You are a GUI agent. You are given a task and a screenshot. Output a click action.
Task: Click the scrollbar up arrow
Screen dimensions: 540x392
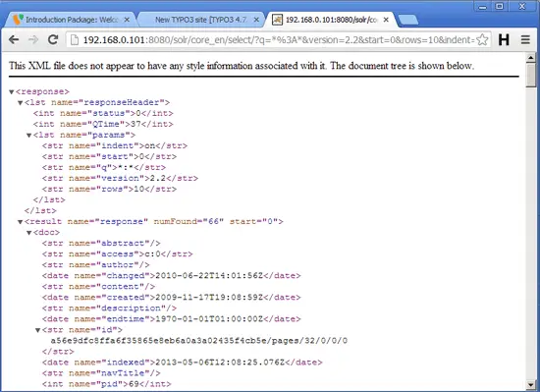(x=531, y=58)
